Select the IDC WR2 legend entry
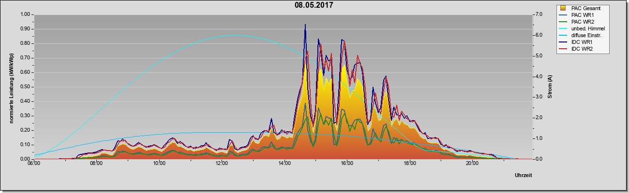The image size is (629, 193). pyautogui.click(x=578, y=49)
